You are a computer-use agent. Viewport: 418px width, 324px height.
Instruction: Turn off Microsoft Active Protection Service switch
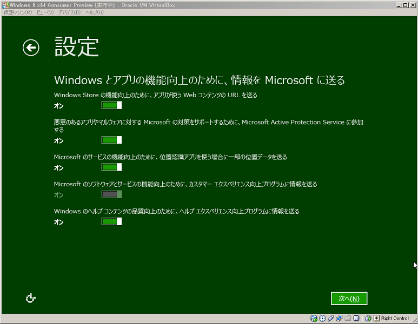[x=111, y=140]
